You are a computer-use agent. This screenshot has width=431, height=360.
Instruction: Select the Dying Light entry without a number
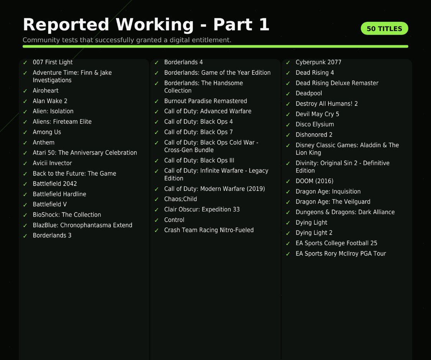[x=311, y=222]
